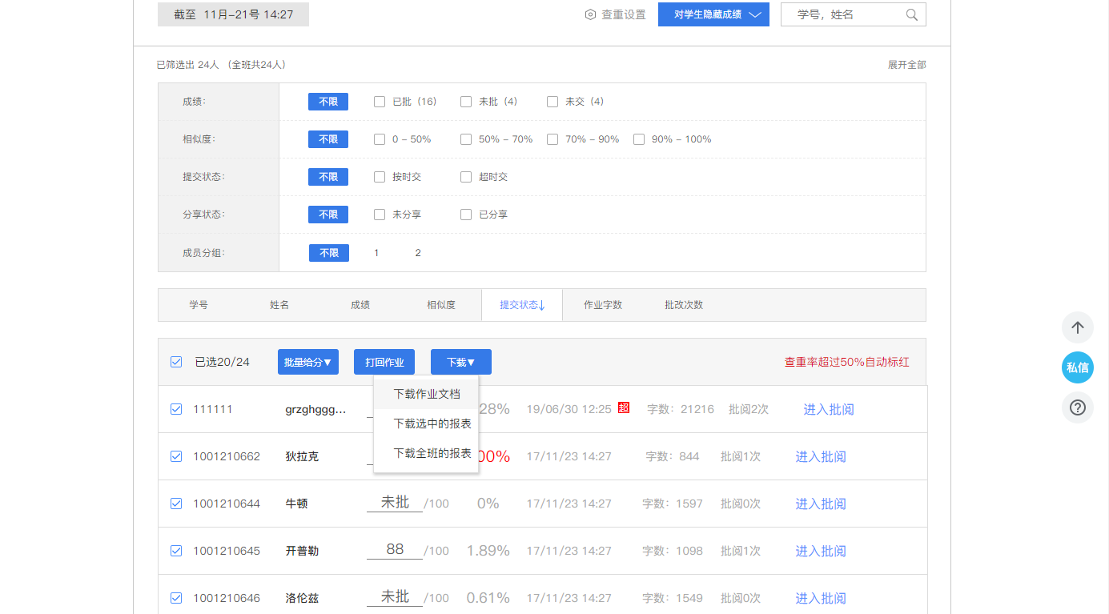1109x614 pixels.
Task: Sort by 姓名 column
Action: (279, 305)
